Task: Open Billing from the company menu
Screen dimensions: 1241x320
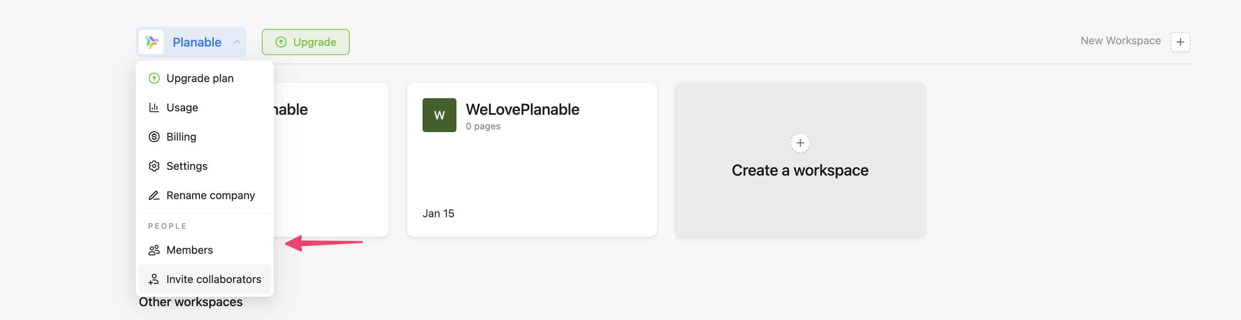Action: (x=181, y=137)
